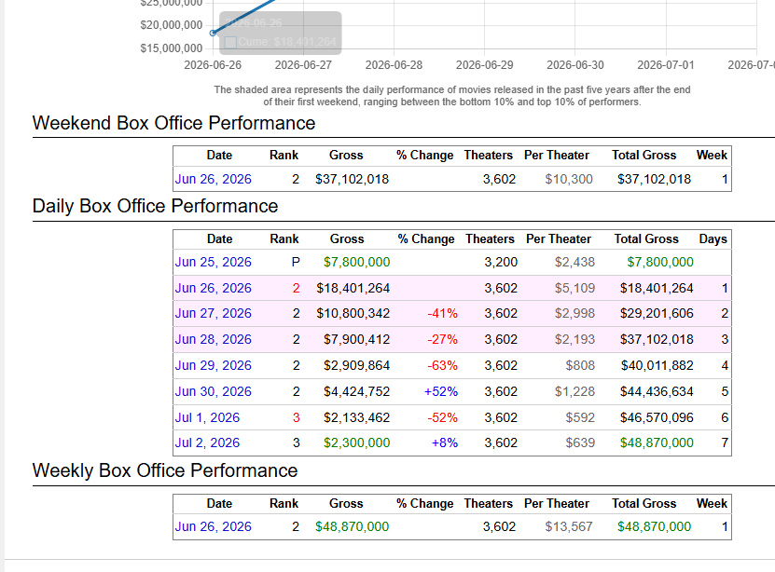Select the $592 per theater value
Viewport: 775px width, 572px height.
pyautogui.click(x=580, y=418)
